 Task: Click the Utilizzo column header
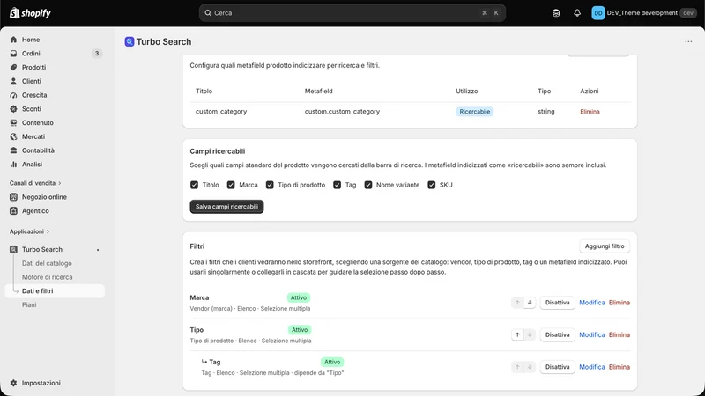(x=467, y=92)
